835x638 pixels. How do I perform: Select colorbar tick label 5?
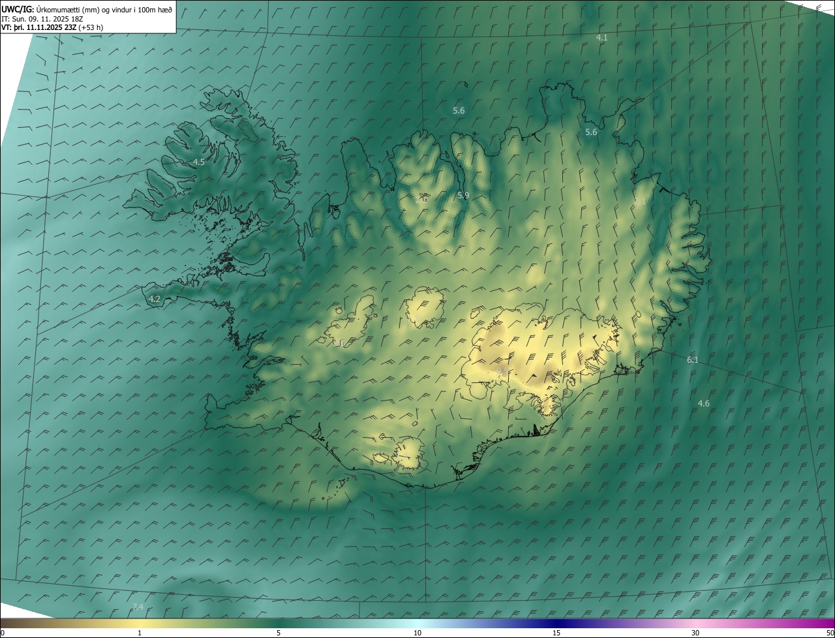(279, 633)
